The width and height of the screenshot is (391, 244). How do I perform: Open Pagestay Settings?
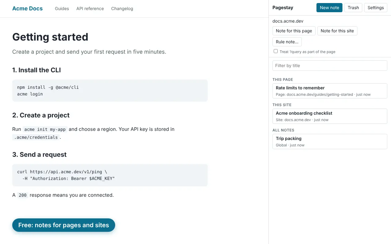coord(376,8)
